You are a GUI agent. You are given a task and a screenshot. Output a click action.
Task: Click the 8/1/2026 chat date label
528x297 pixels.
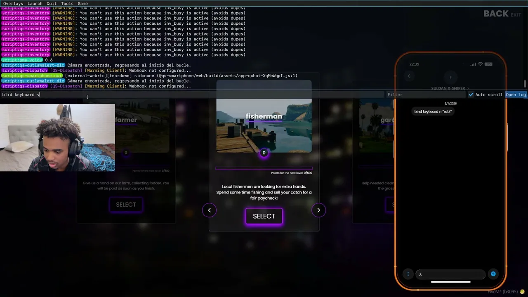coord(450,104)
